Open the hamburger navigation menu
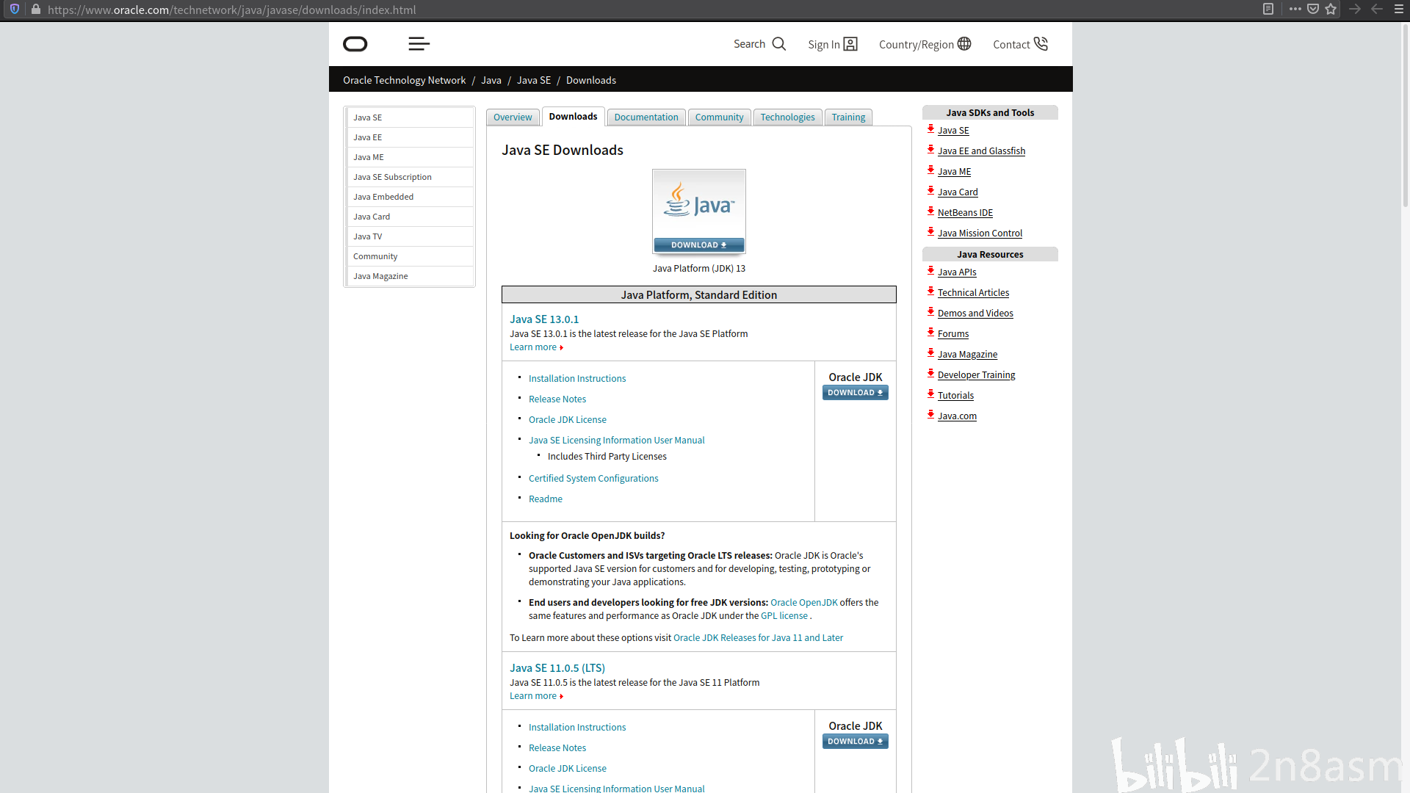1410x793 pixels. 419,44
